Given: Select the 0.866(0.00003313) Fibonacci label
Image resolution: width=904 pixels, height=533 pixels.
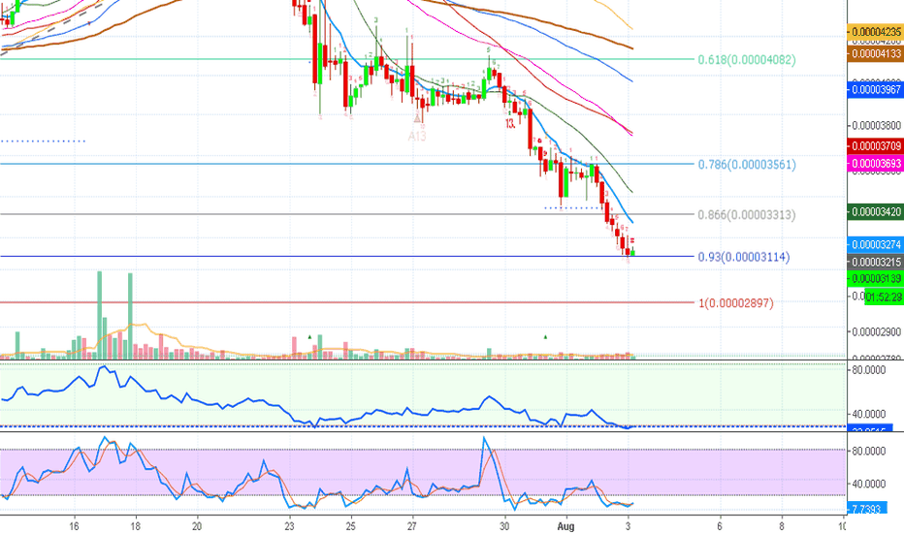Looking at the screenshot, I should (x=747, y=214).
